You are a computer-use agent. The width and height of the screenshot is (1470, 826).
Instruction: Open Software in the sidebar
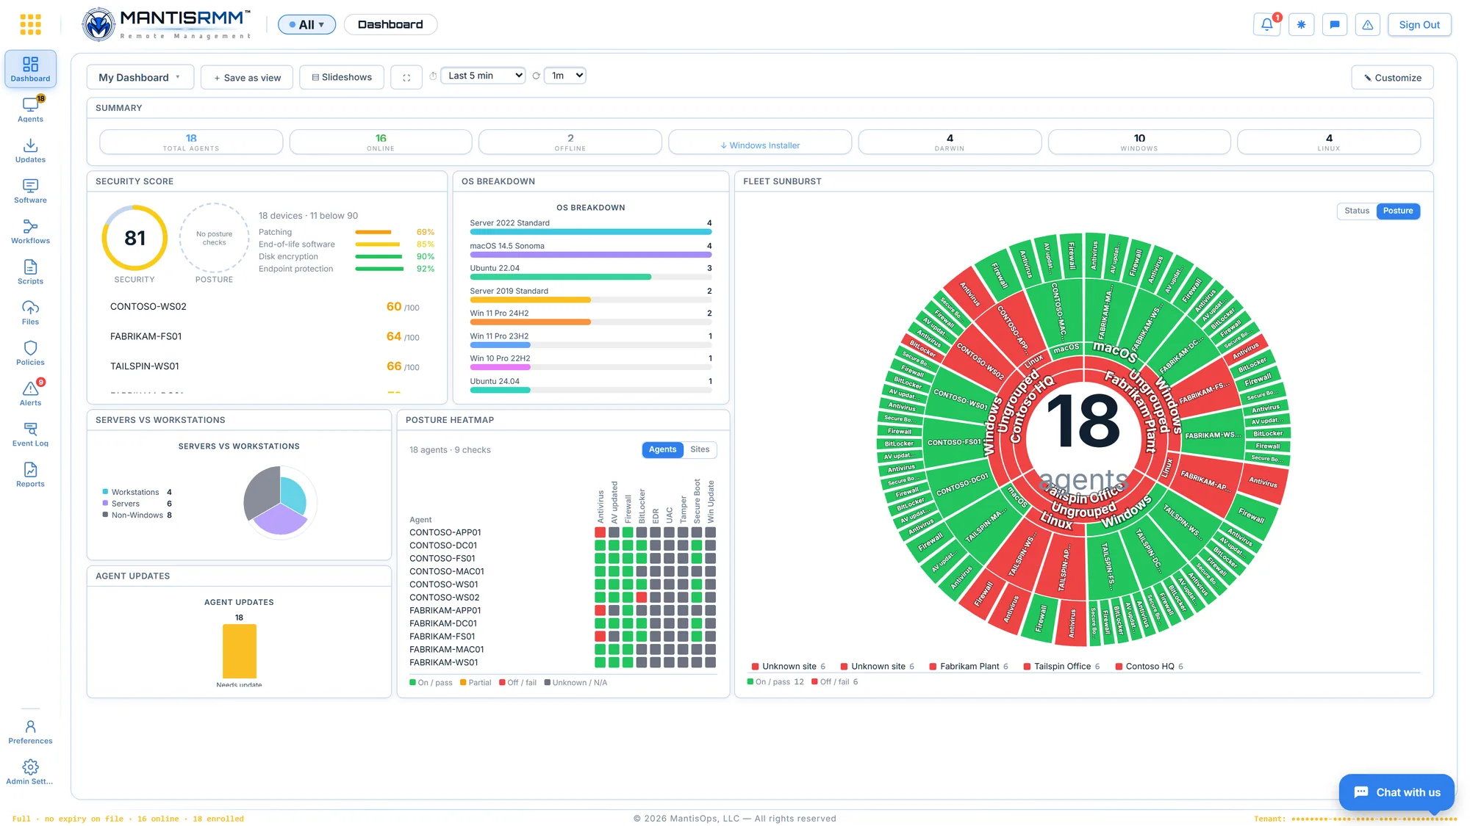coord(30,190)
